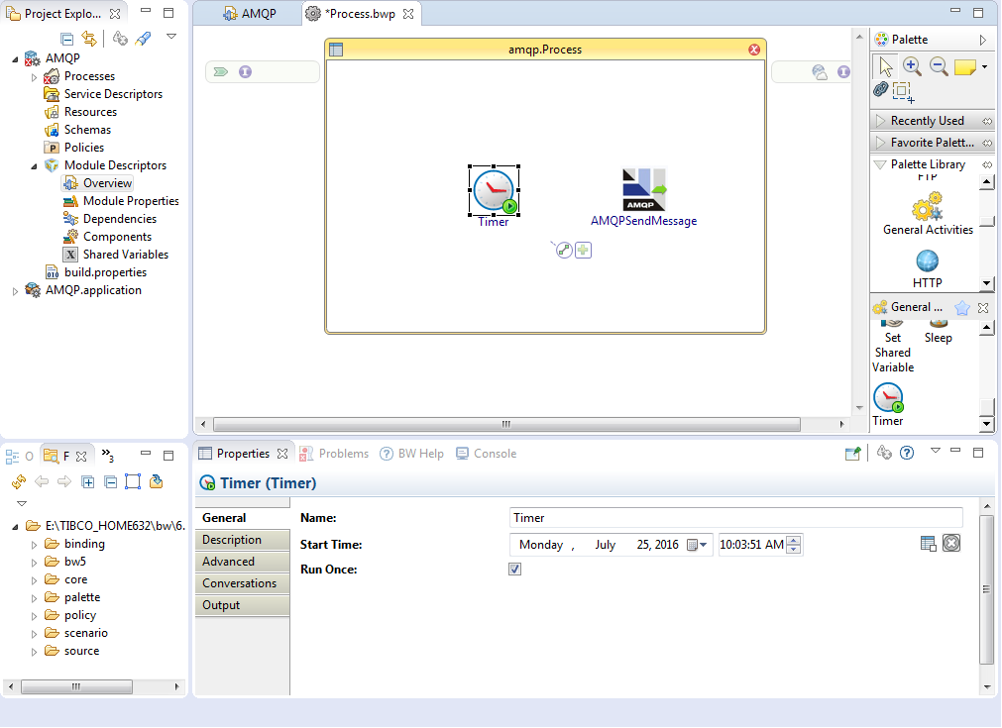Increase Start Time with up spinner

coord(794,540)
